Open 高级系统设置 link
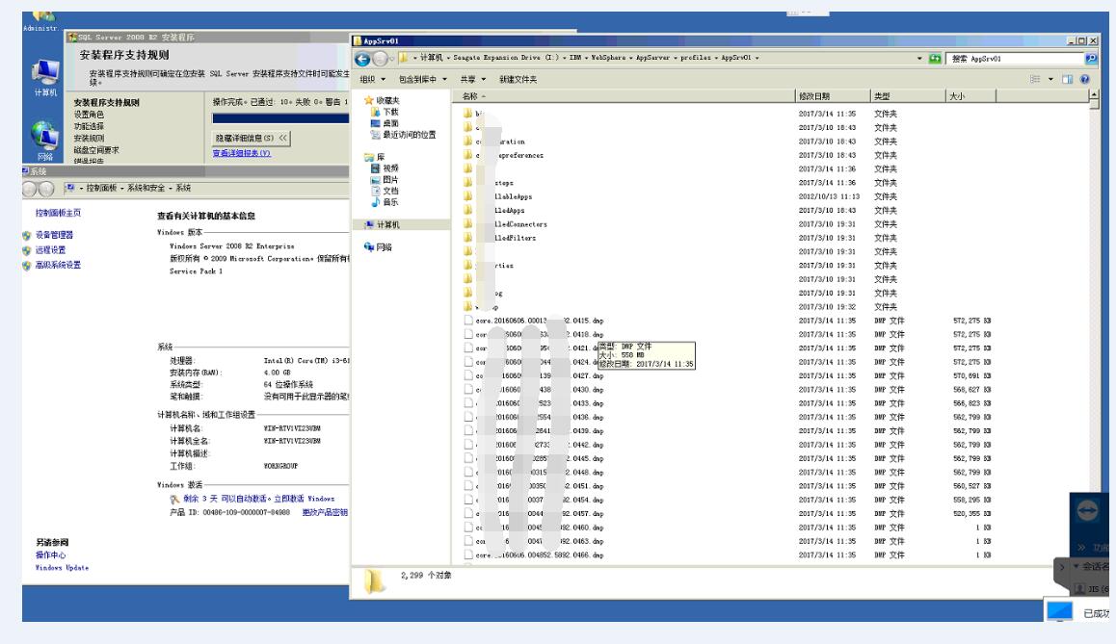 click(x=59, y=265)
